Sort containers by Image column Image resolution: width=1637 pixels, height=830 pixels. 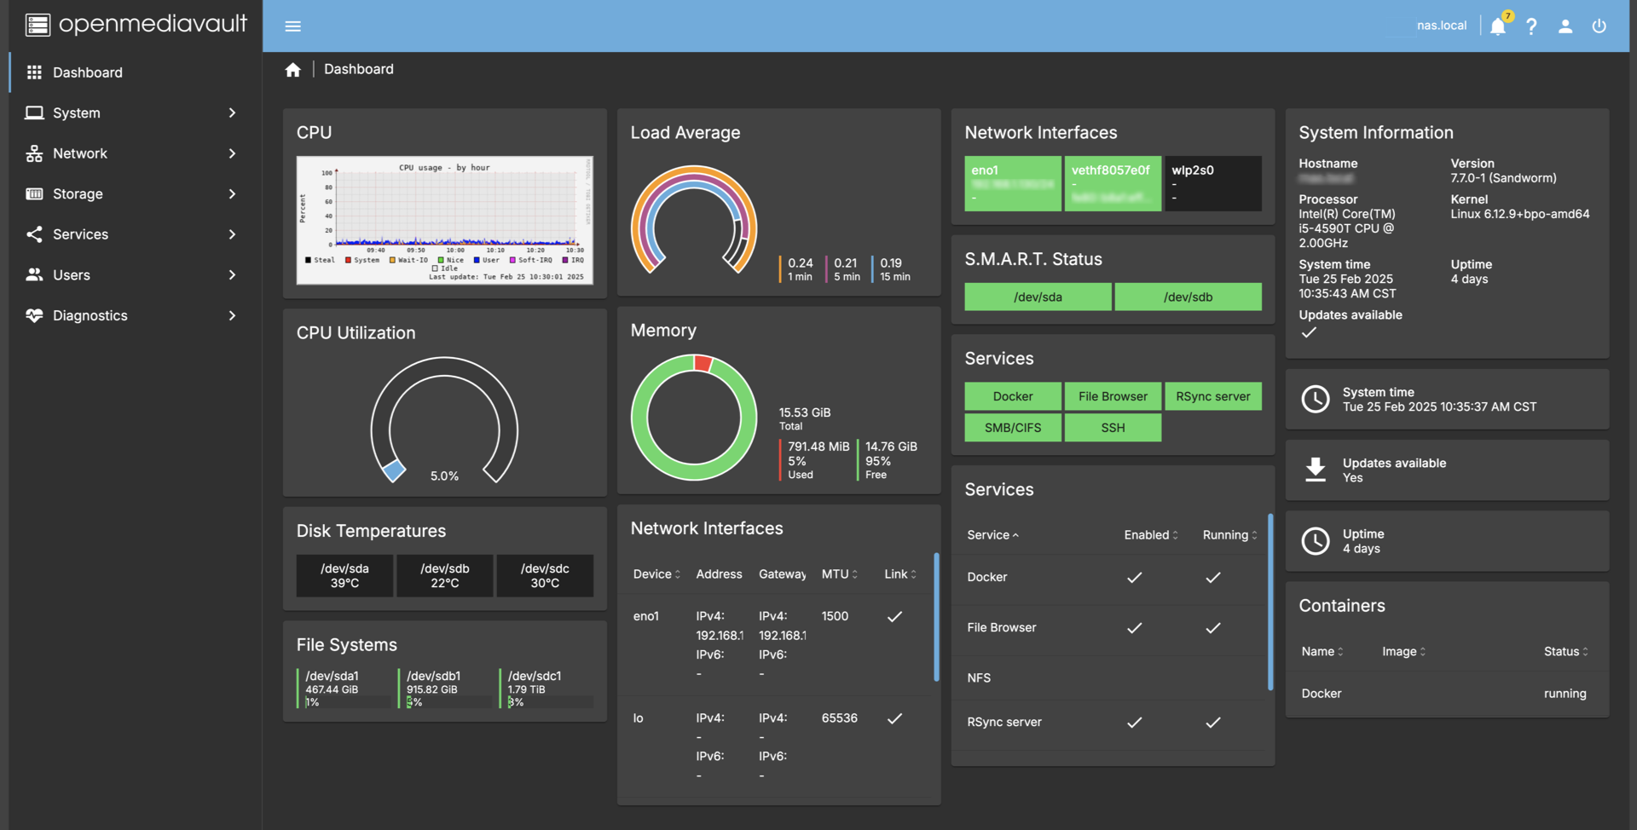point(1404,651)
